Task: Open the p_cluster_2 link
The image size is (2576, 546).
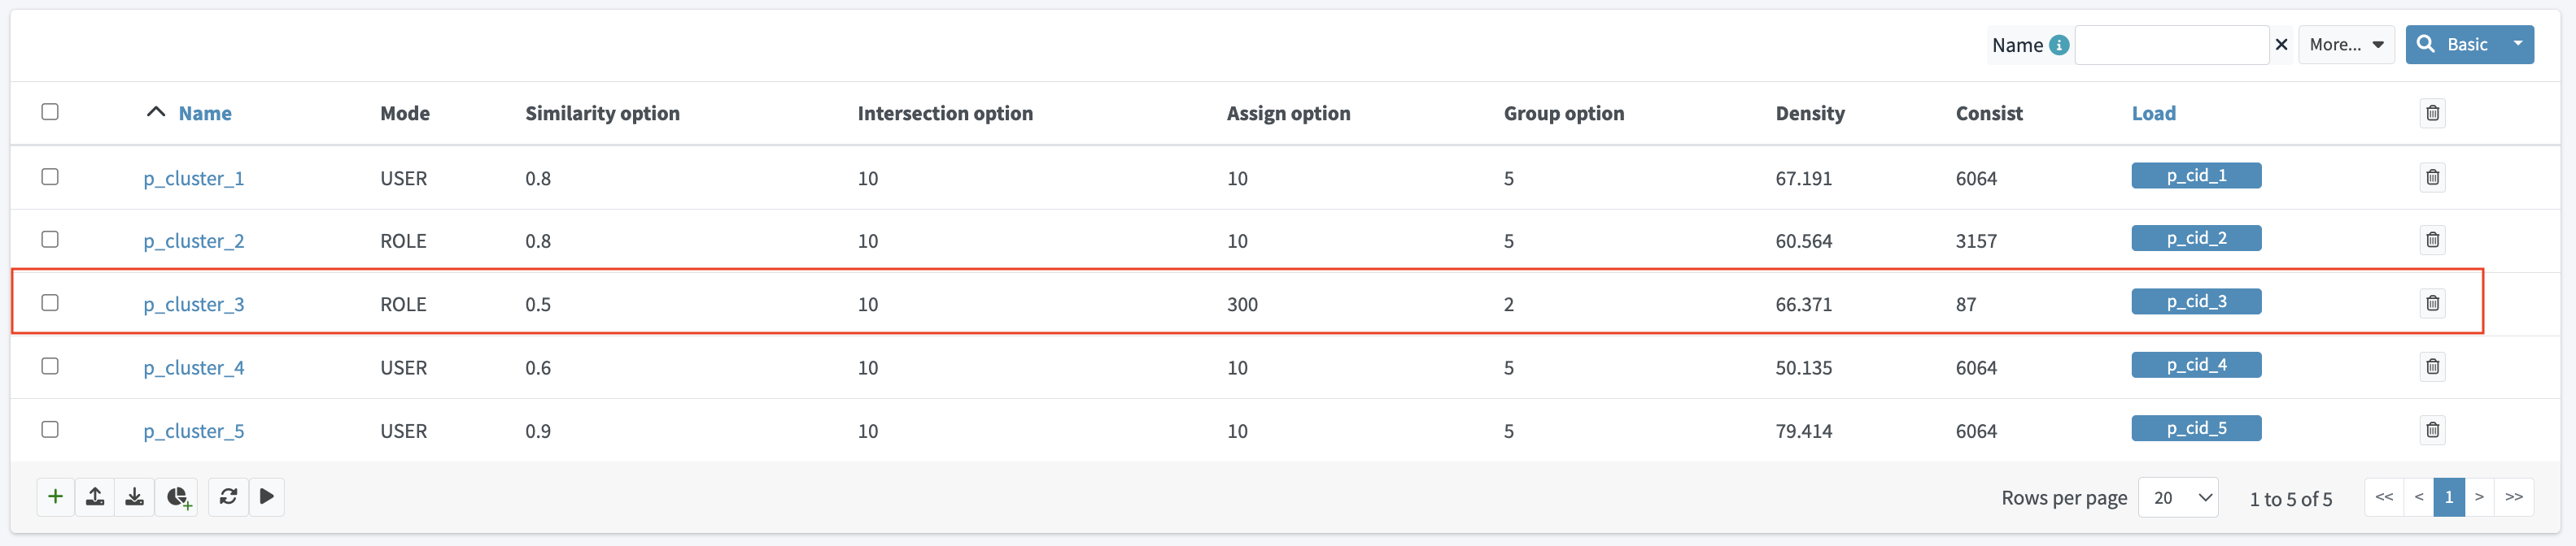Action: point(194,240)
